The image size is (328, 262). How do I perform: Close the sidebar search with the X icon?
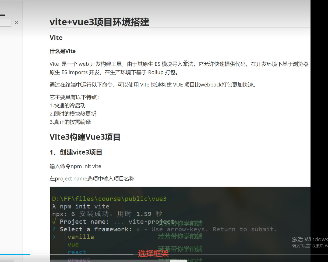click(x=16, y=23)
